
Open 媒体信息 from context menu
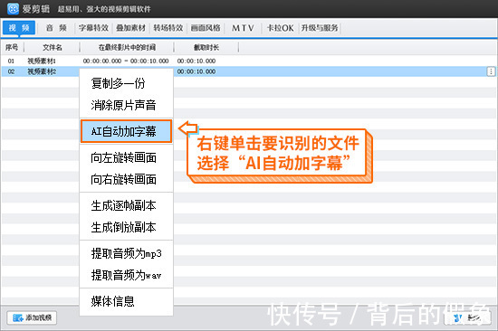point(126,301)
